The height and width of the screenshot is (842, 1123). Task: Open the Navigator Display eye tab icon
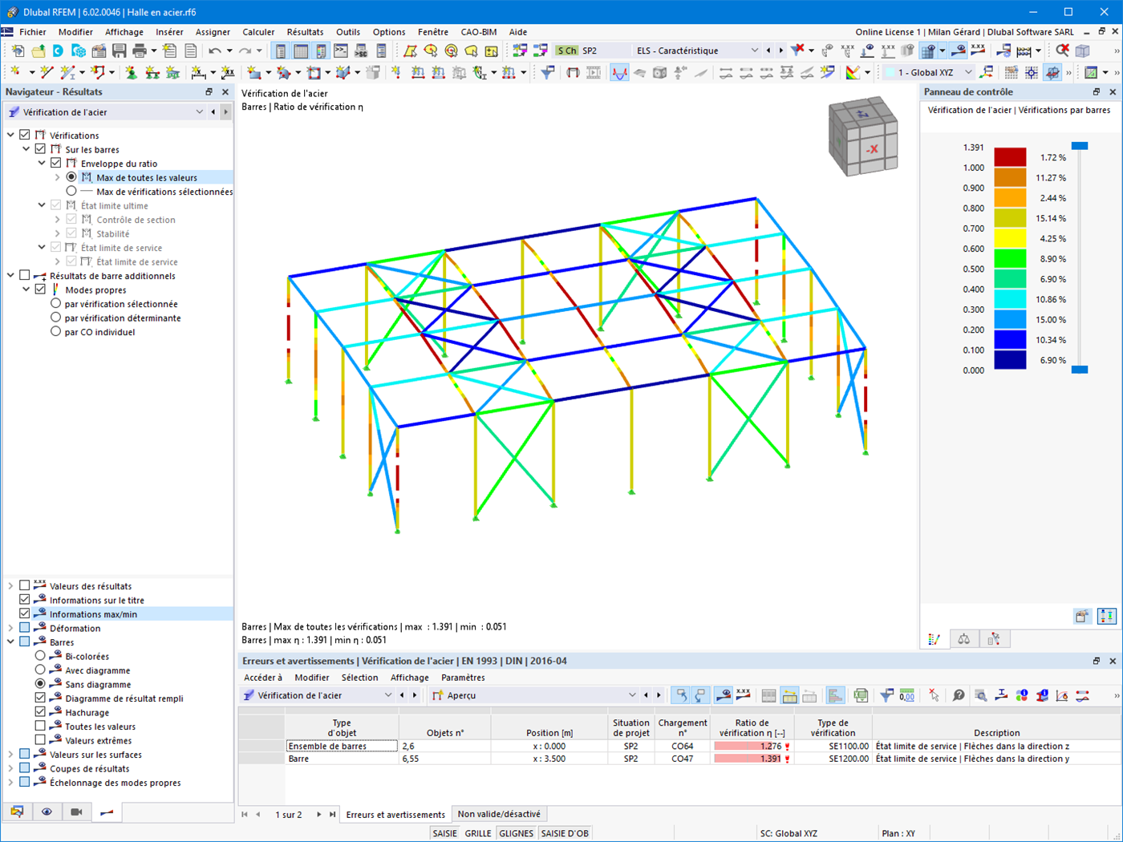(x=47, y=812)
